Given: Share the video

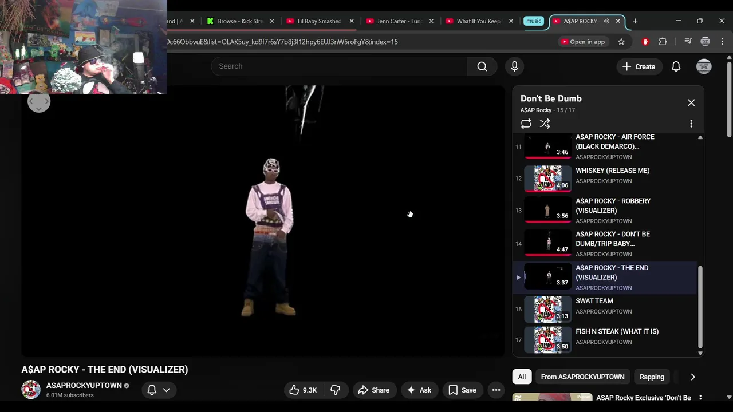Looking at the screenshot, I should pyautogui.click(x=373, y=390).
